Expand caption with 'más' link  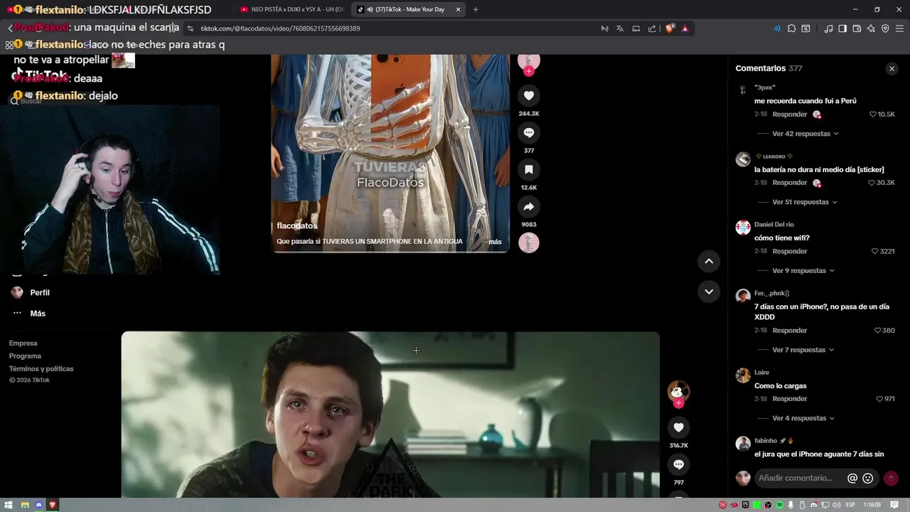point(495,242)
